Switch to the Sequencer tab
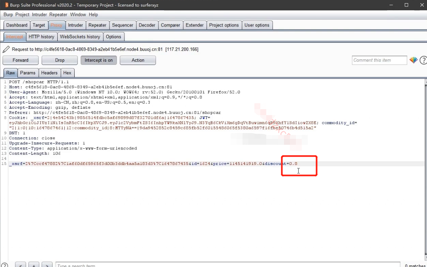This screenshot has height=267, width=427. click(122, 25)
